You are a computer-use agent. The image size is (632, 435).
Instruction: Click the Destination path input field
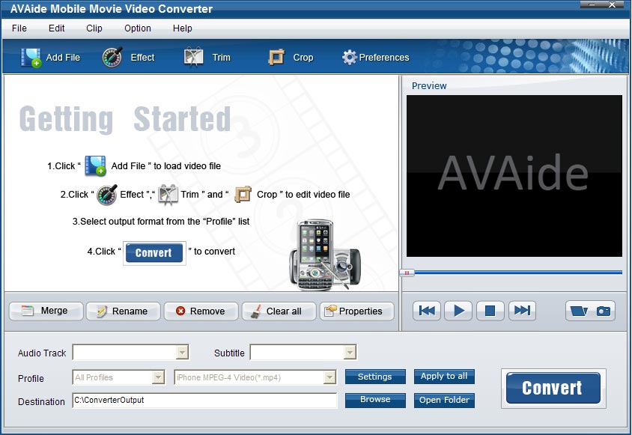(x=204, y=401)
